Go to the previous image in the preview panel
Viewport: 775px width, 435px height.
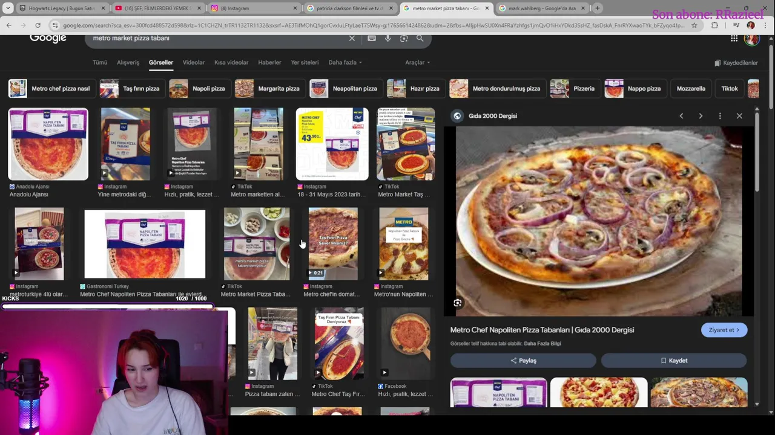tap(681, 116)
